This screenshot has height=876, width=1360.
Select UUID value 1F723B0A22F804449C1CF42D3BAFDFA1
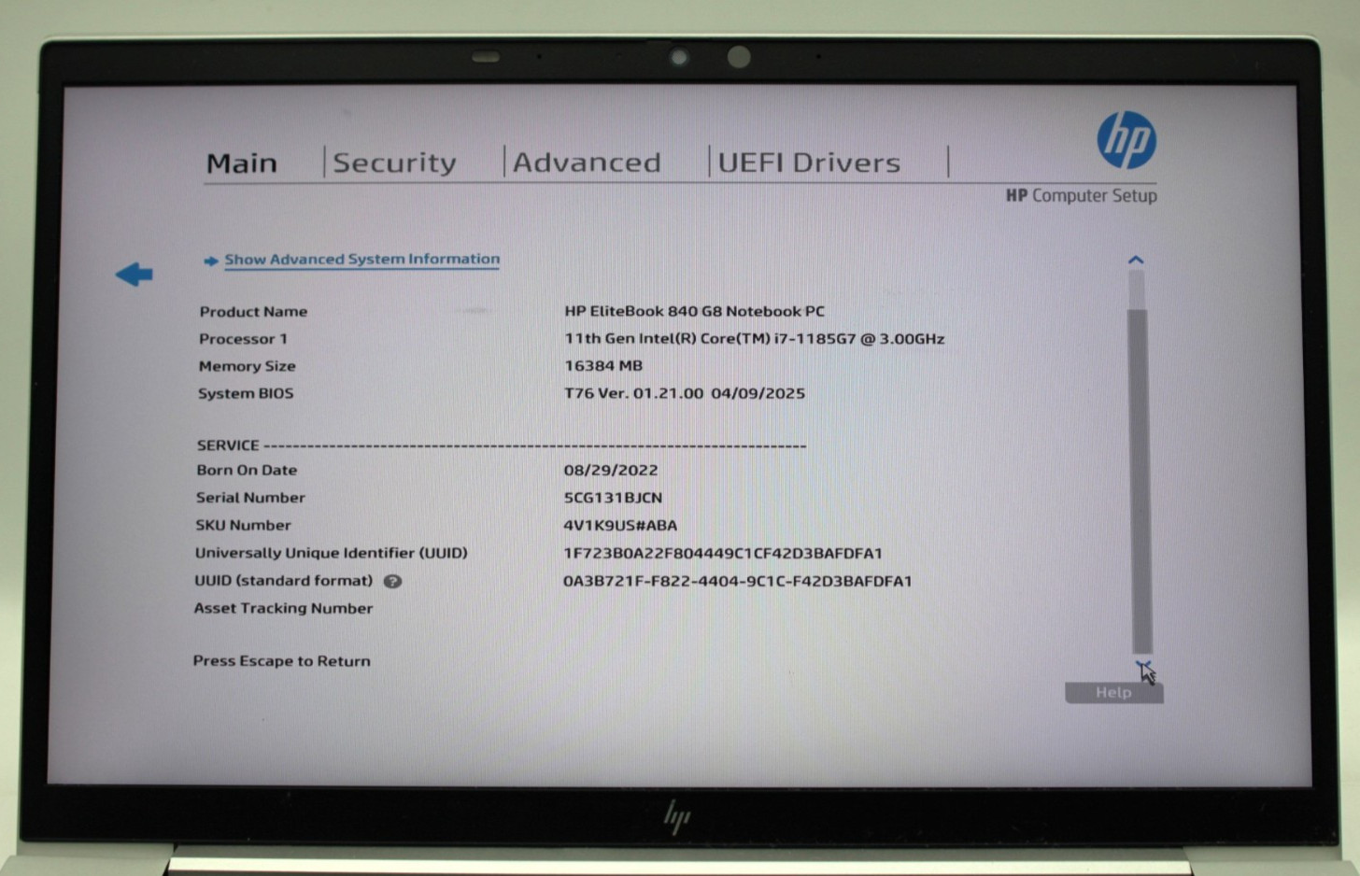[723, 553]
